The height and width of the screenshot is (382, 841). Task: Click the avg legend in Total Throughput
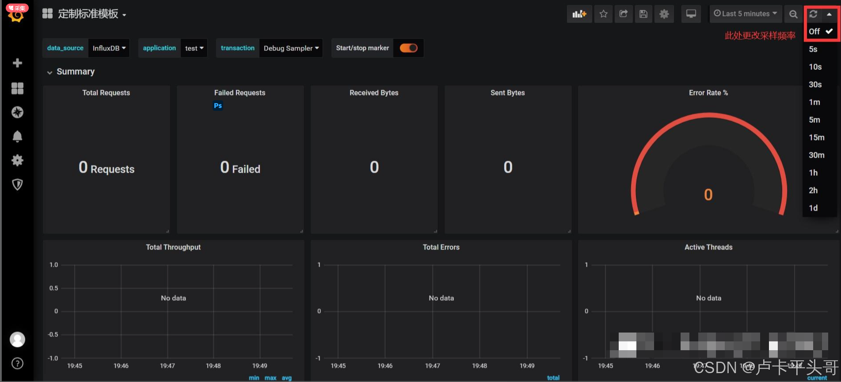287,378
